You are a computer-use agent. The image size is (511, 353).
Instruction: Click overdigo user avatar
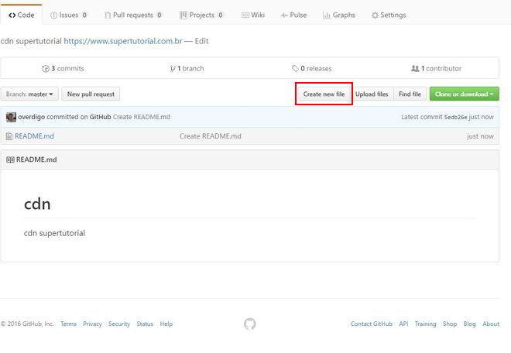click(11, 117)
